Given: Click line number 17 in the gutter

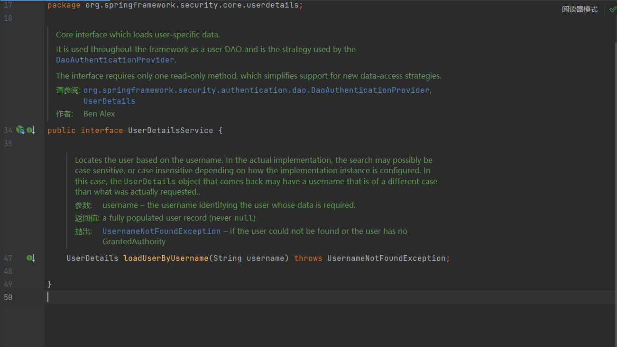Looking at the screenshot, I should pos(8,5).
